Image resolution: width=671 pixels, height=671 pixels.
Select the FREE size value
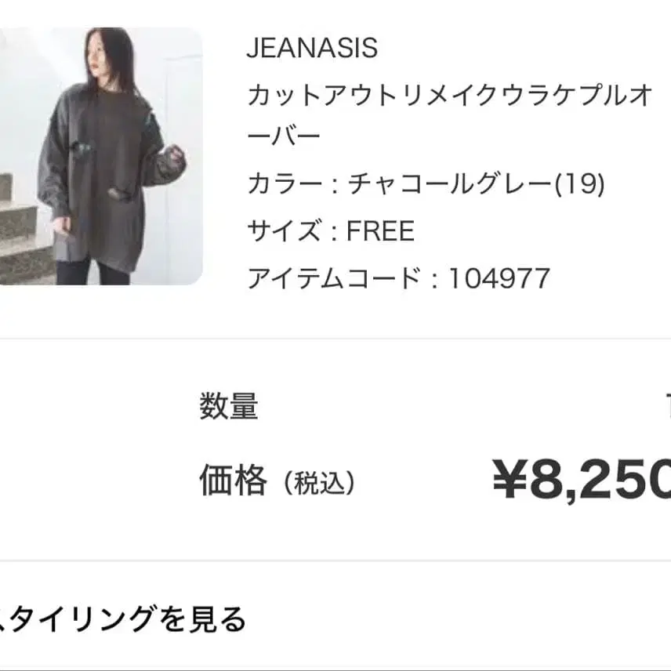[380, 231]
